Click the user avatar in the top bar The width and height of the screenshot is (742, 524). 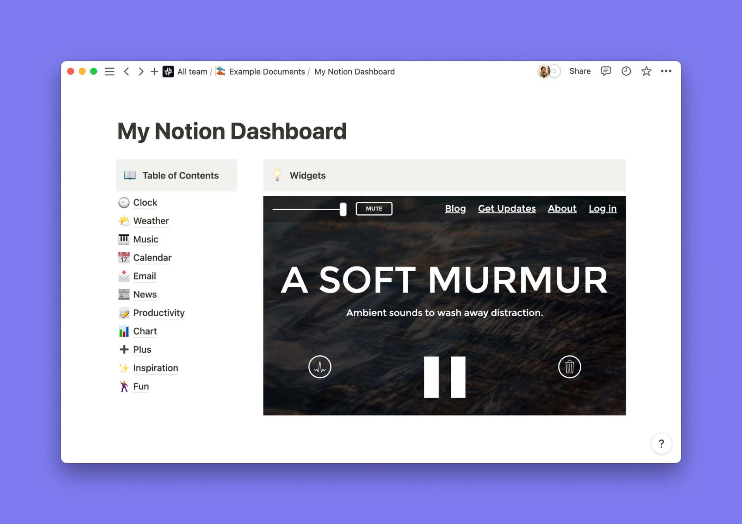(544, 71)
